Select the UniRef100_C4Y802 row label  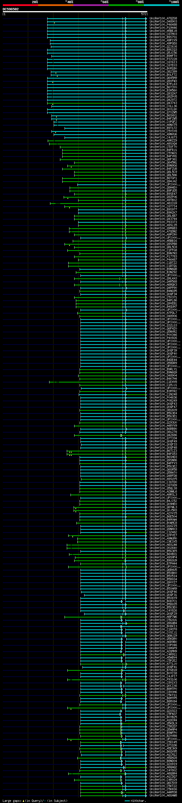163,771
